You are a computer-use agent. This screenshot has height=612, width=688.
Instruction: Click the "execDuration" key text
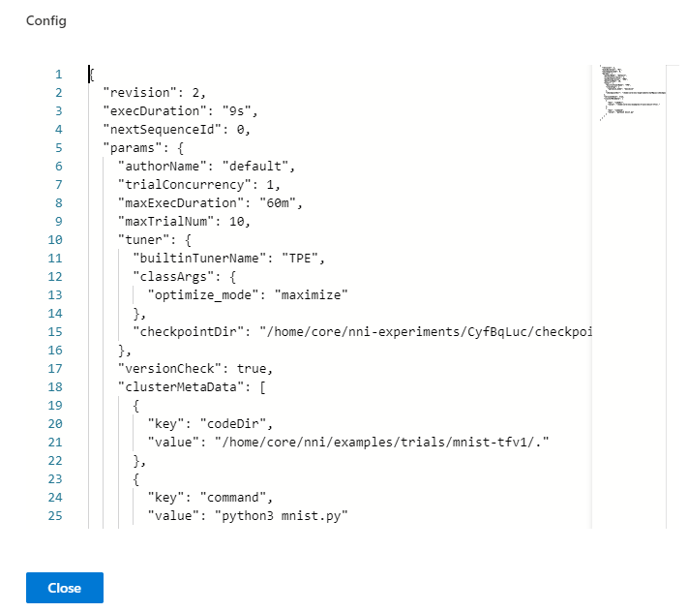point(151,111)
